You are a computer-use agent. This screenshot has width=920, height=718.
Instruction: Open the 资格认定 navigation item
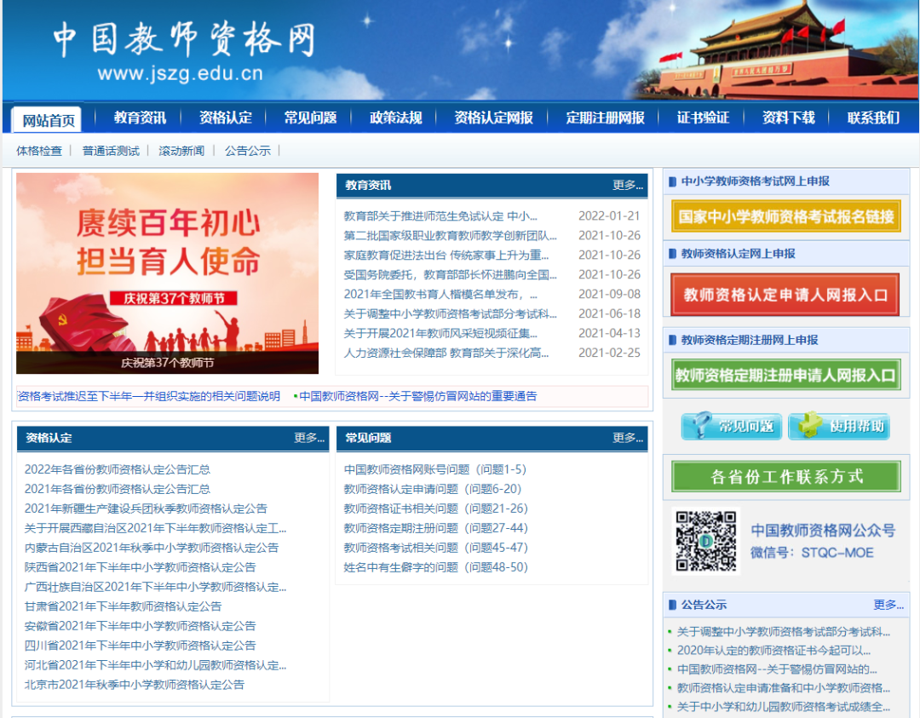225,118
